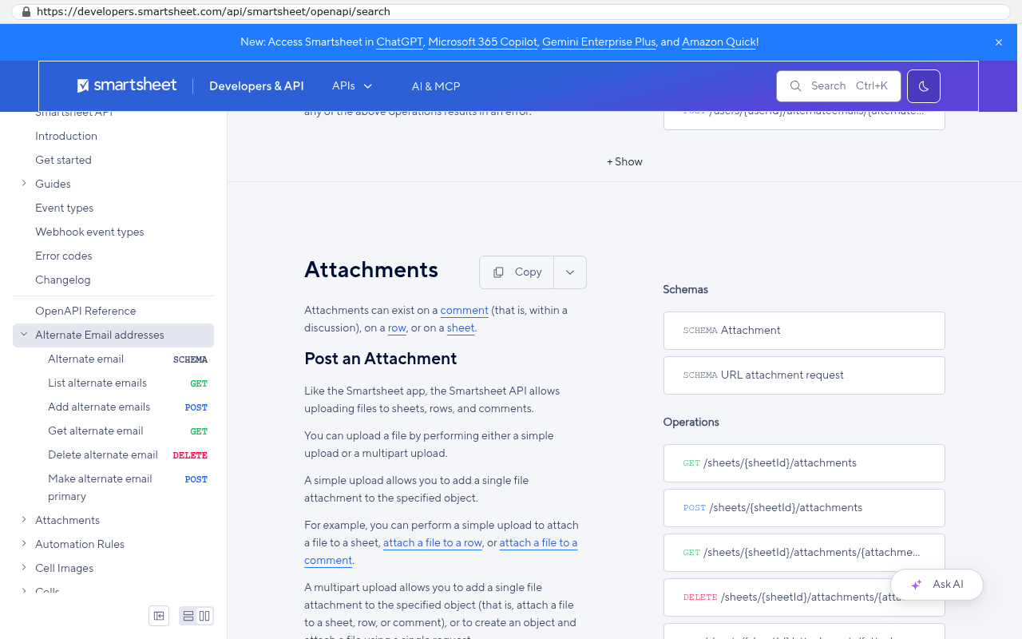The image size is (1022, 639).
Task: Open the URL attachment request schema card
Action: (x=804, y=375)
